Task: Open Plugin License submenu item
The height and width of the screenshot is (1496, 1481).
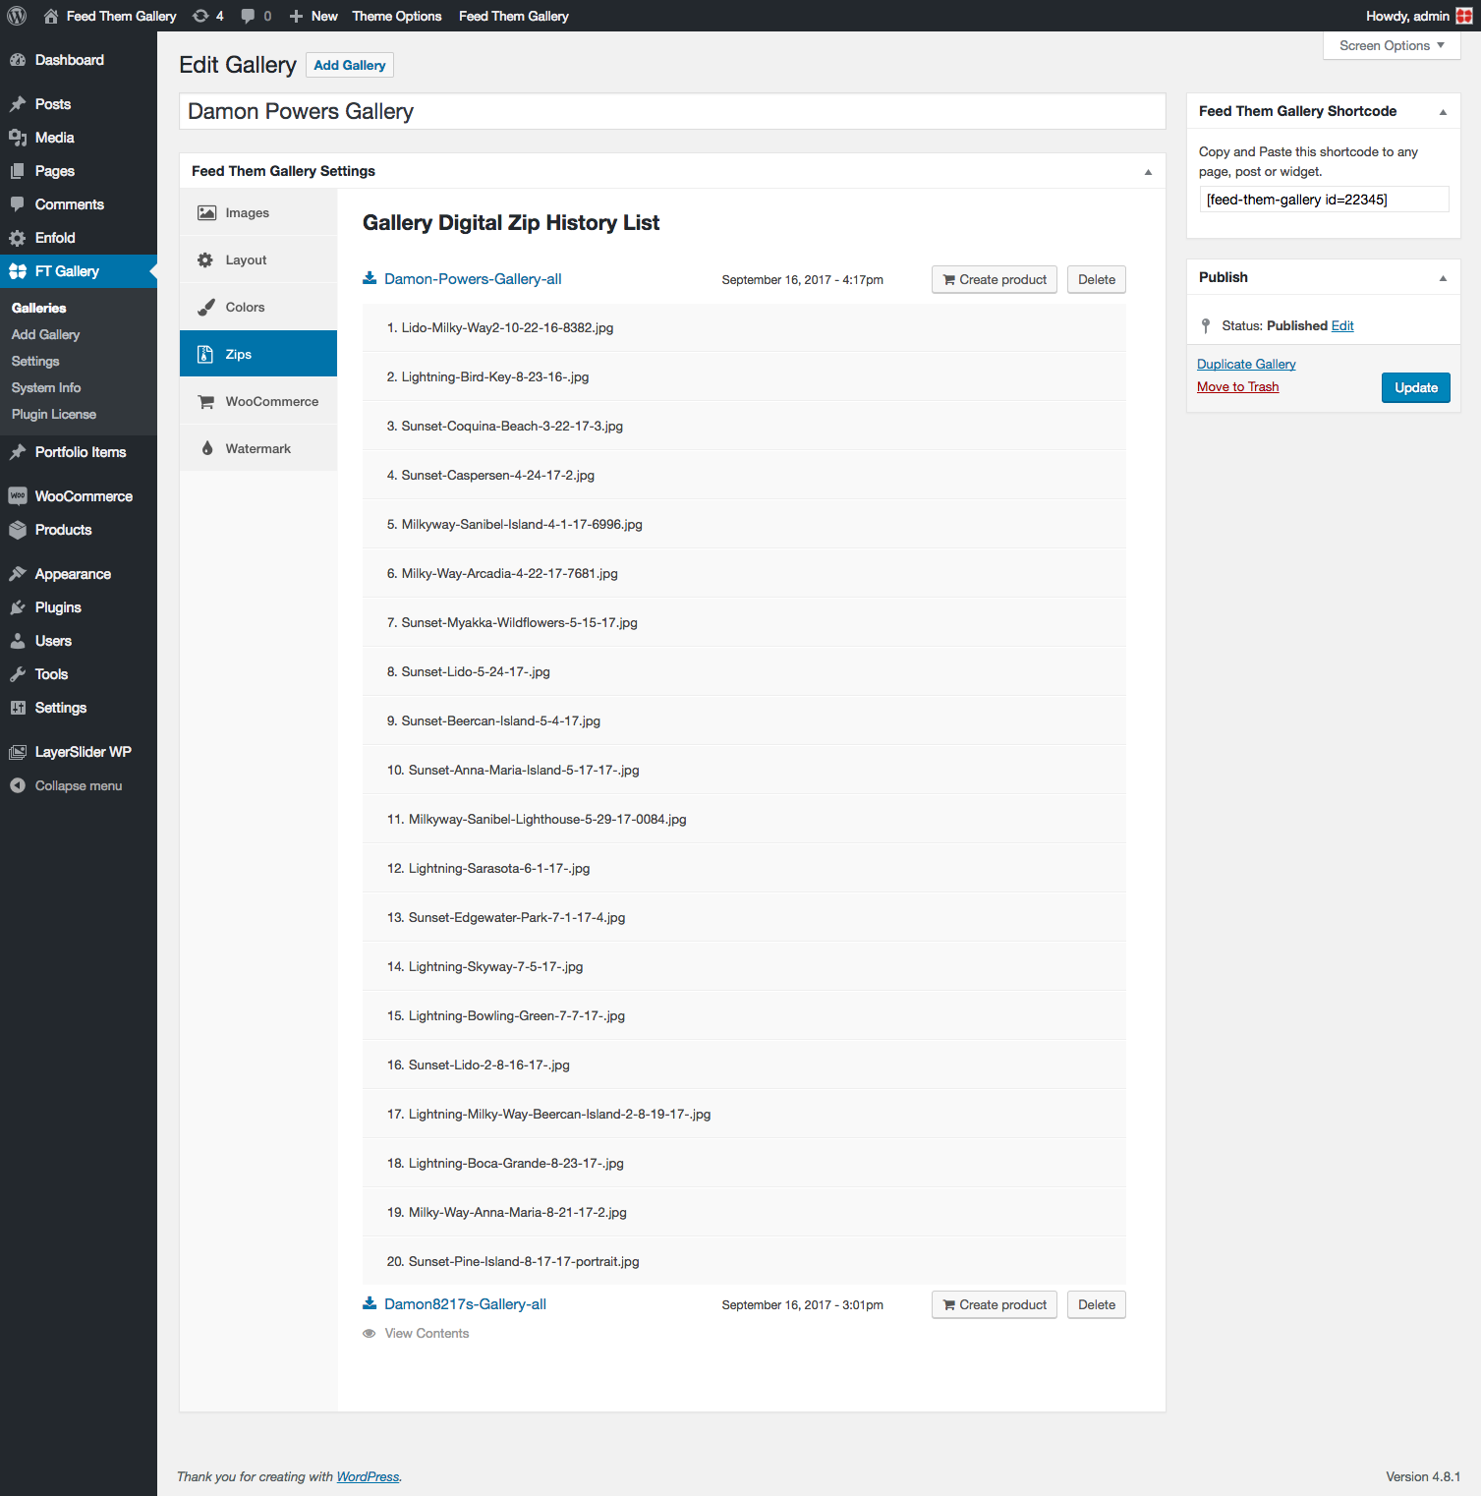Action: tap(54, 414)
